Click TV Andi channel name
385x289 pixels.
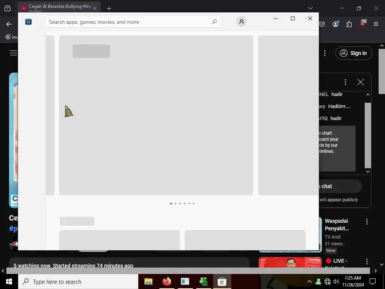(x=332, y=237)
